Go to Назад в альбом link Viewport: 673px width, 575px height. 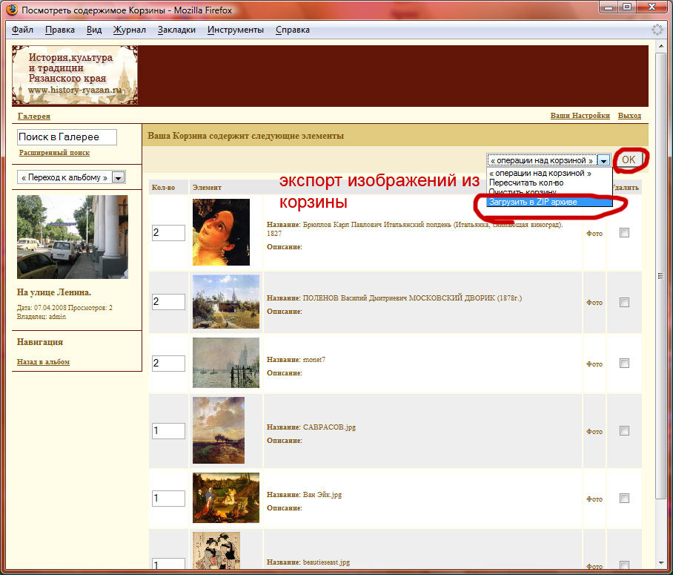(43, 362)
